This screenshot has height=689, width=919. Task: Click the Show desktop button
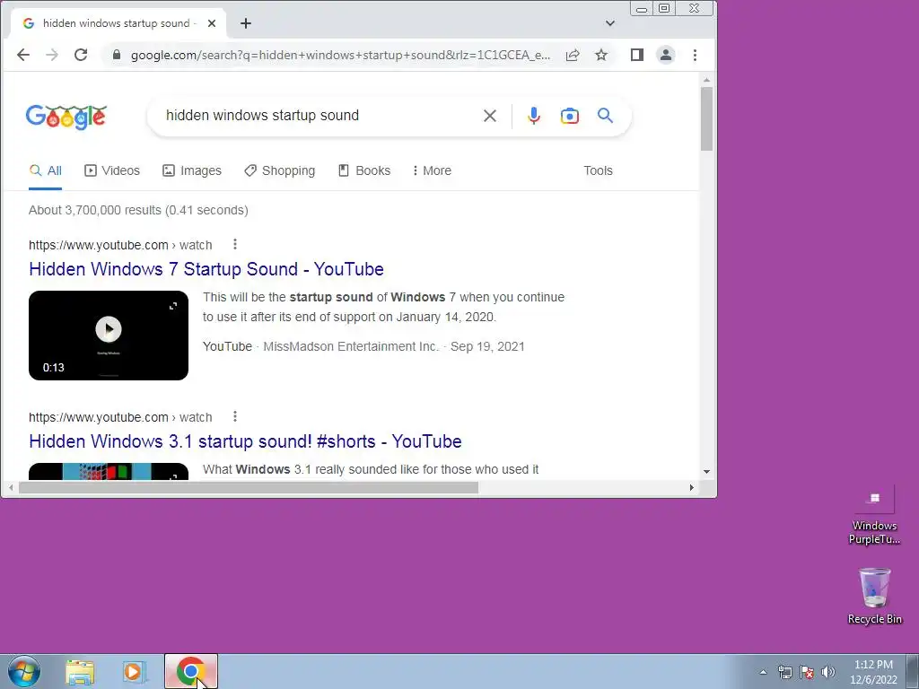point(913,671)
